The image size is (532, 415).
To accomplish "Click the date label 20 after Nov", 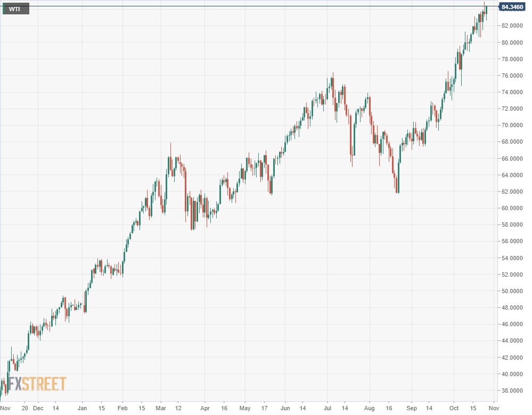I will [25, 408].
